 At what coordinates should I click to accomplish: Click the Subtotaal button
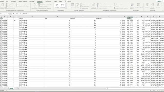158,6
